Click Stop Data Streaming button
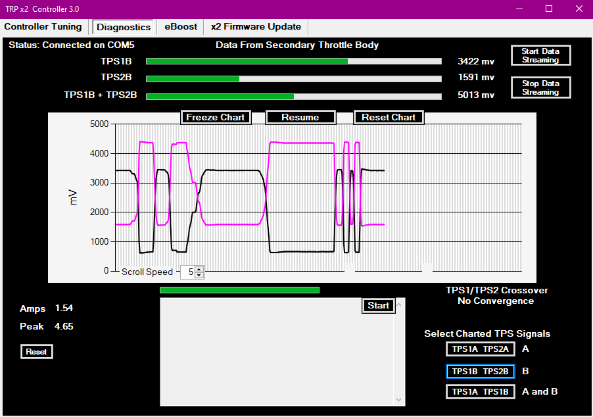This screenshot has height=417, width=593. pos(540,87)
